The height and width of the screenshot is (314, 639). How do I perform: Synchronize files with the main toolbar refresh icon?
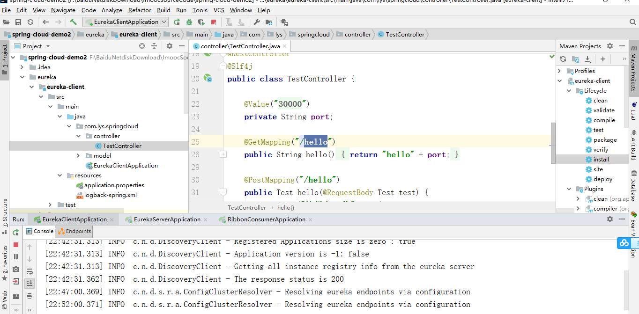pos(30,22)
